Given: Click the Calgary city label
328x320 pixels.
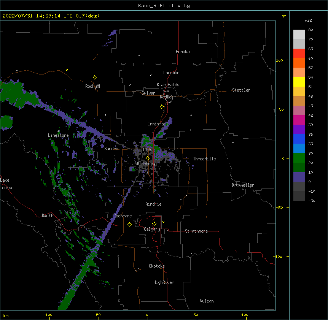Looking at the screenshot, I should [x=152, y=229].
